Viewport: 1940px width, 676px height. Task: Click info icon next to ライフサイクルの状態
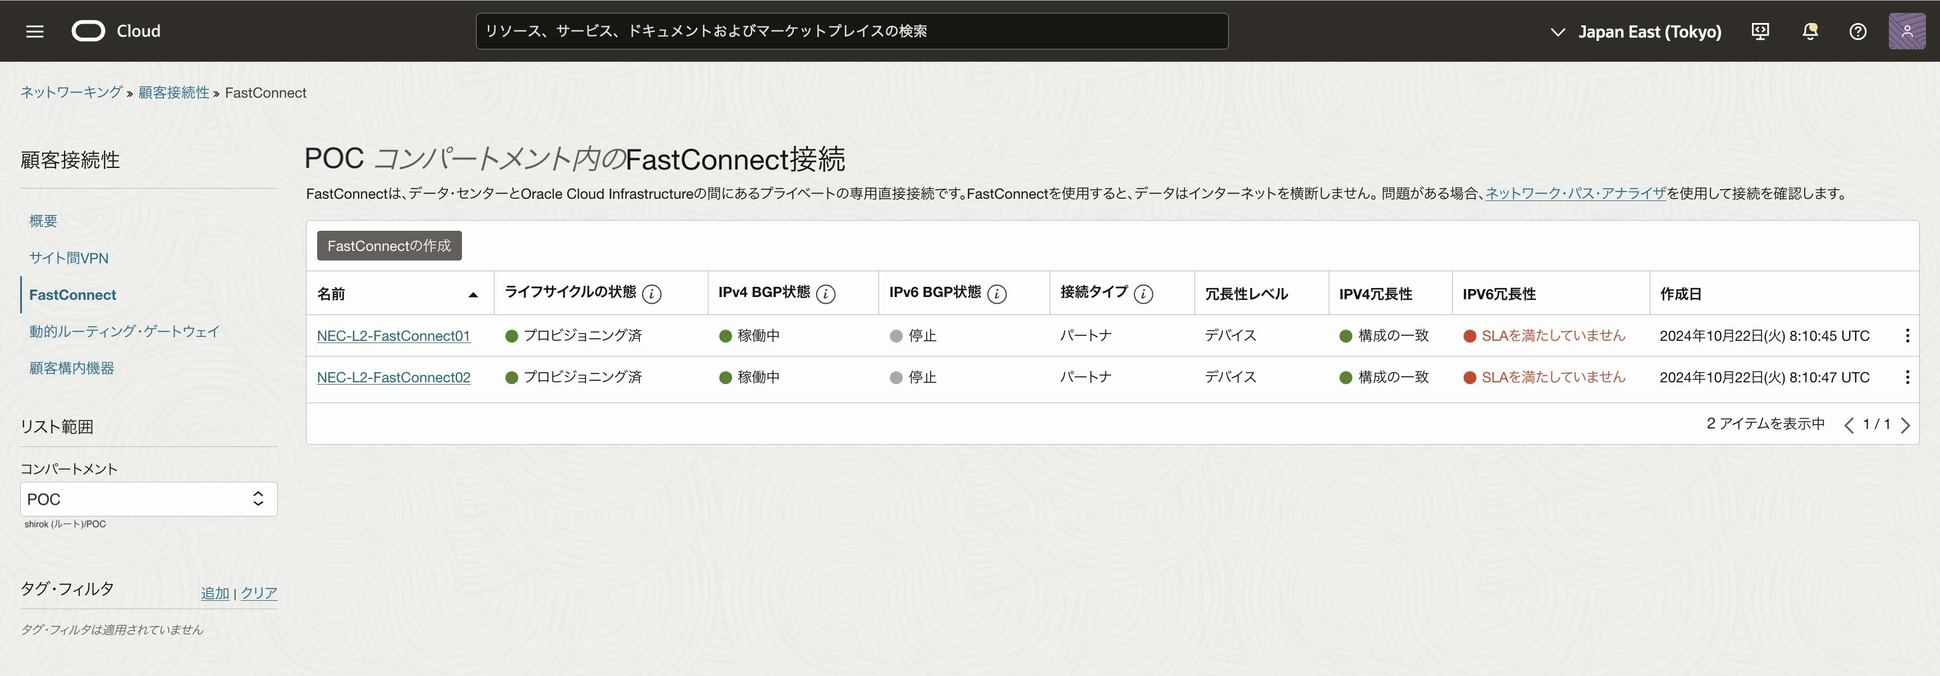coord(652,294)
